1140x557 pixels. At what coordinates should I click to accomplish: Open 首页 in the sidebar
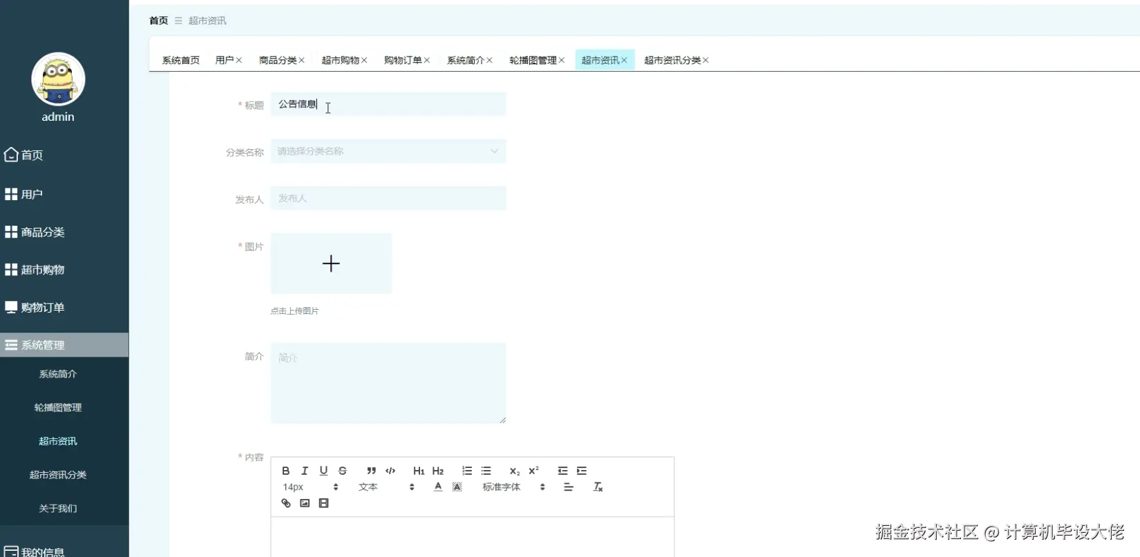coord(64,155)
